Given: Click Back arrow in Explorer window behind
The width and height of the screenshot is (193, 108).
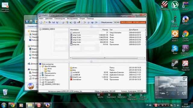Looking at the screenshot, I should tap(27, 22).
